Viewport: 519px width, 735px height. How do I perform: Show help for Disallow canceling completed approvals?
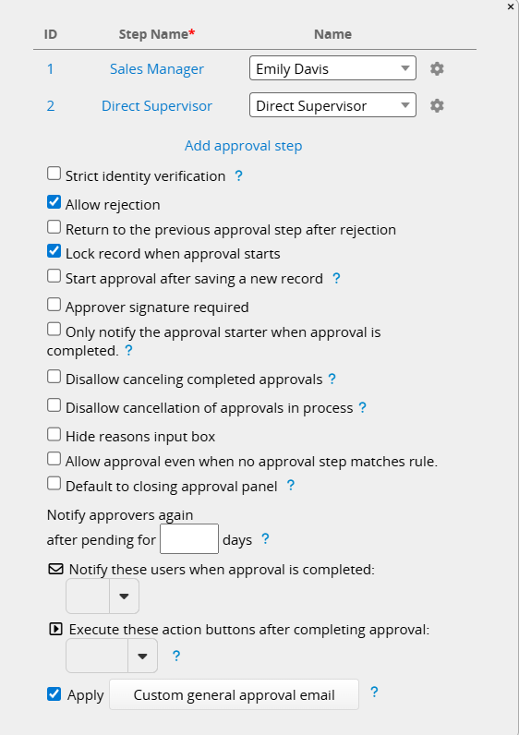pyautogui.click(x=332, y=379)
